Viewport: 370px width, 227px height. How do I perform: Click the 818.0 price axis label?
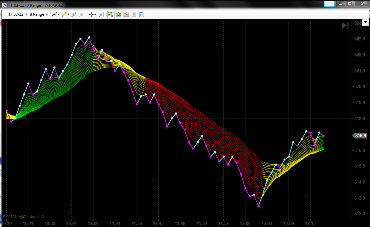[360, 119]
